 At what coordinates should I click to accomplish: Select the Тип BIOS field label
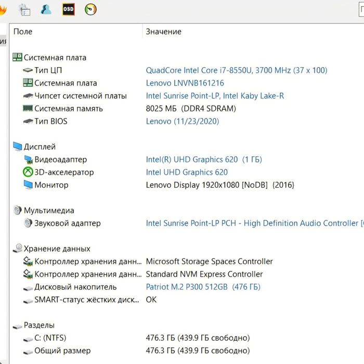click(51, 121)
